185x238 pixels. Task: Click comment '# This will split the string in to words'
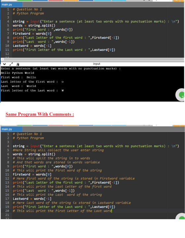click(52, 158)
